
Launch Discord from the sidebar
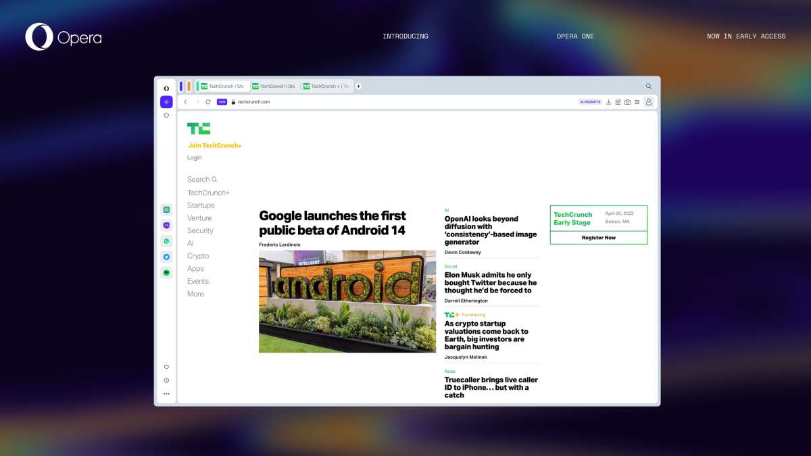[166, 224]
